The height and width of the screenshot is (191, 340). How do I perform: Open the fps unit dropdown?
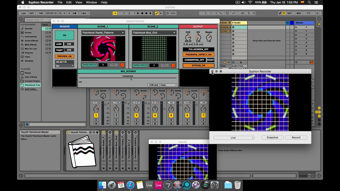pyautogui.click(x=65, y=66)
